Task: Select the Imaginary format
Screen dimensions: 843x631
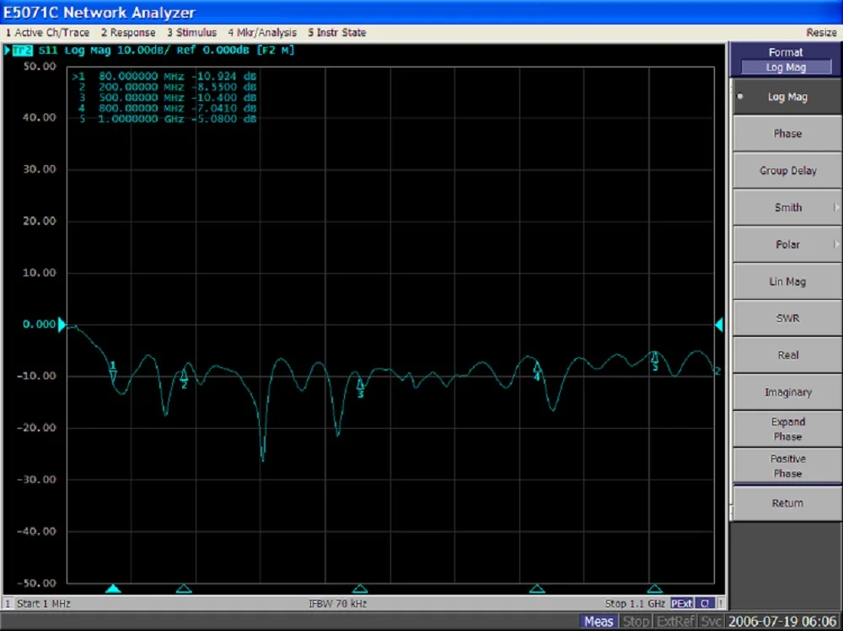Action: (x=787, y=393)
